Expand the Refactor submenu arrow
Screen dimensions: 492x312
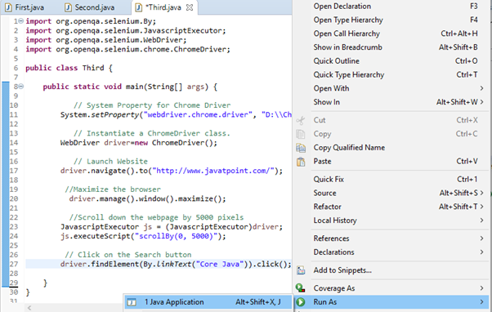tap(481, 207)
